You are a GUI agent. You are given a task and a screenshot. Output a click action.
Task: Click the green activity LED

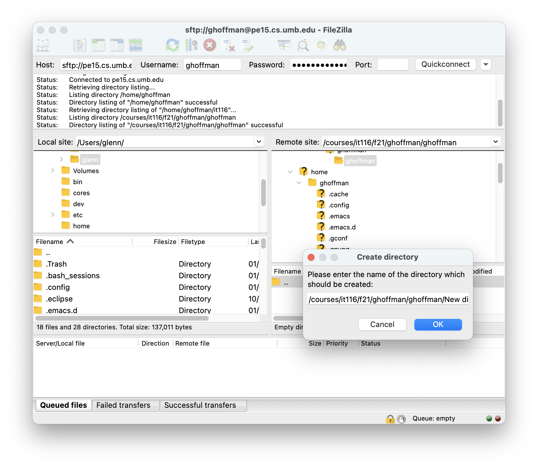pos(489,418)
